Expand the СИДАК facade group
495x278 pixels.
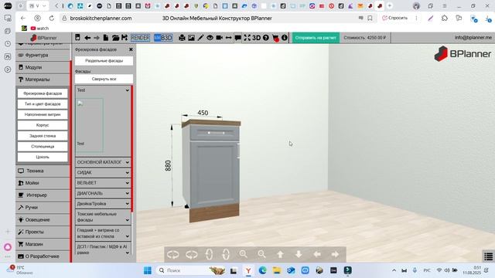pos(103,172)
